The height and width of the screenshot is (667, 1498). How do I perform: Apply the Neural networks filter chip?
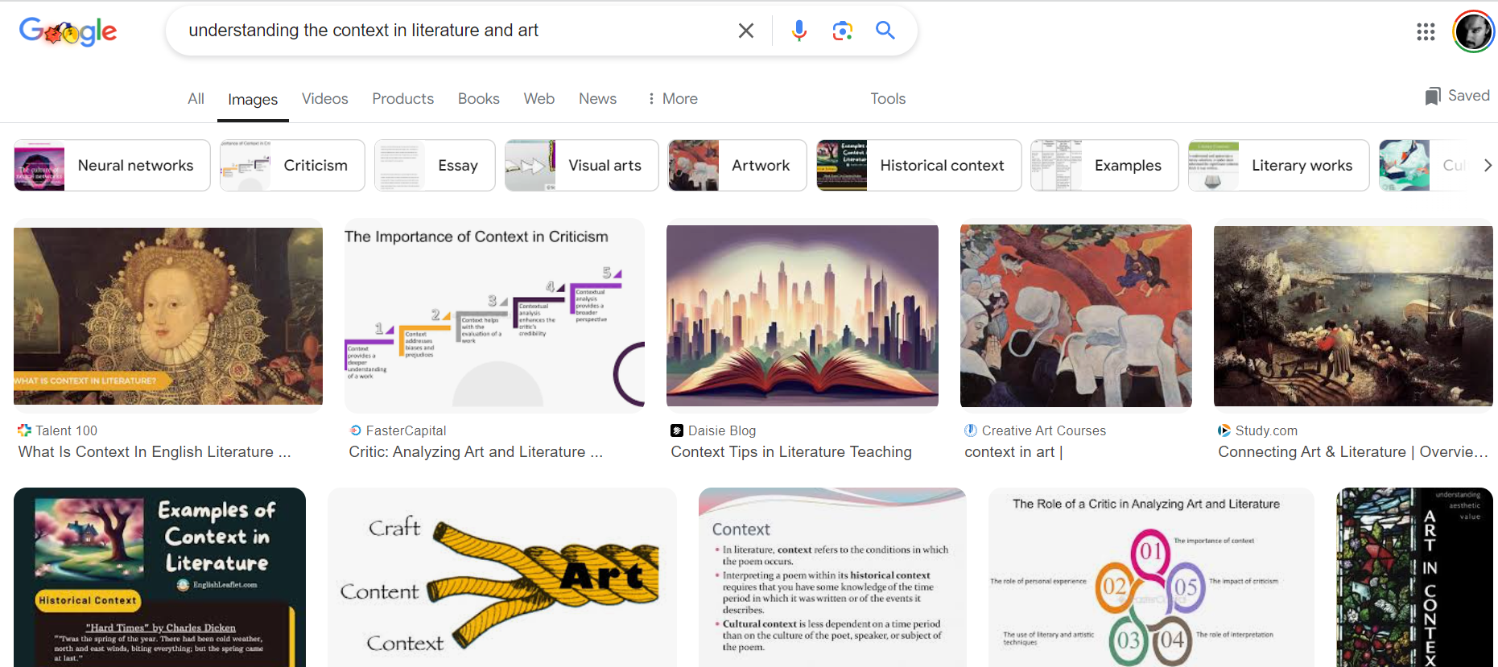coord(112,165)
